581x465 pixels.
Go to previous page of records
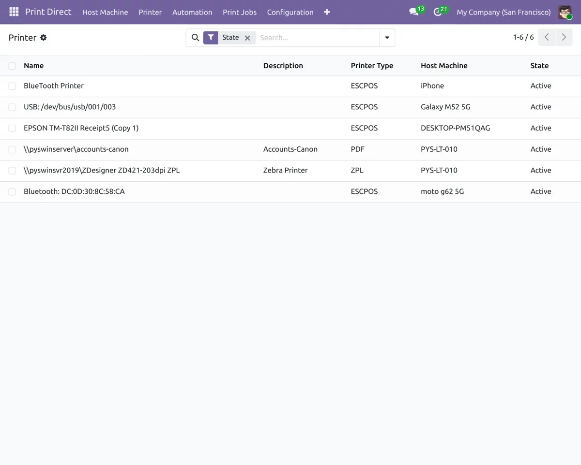tap(547, 37)
